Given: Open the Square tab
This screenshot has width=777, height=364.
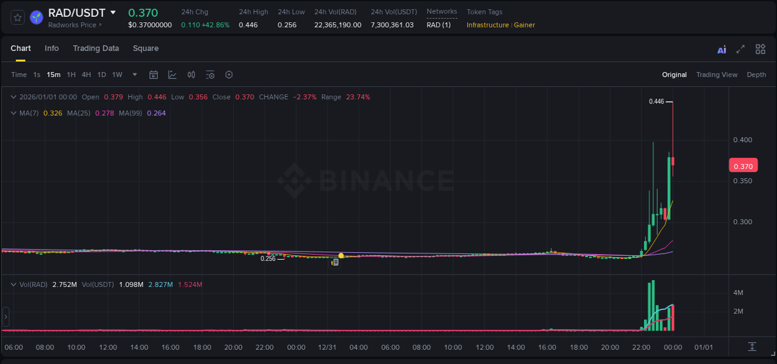Looking at the screenshot, I should pyautogui.click(x=145, y=48).
